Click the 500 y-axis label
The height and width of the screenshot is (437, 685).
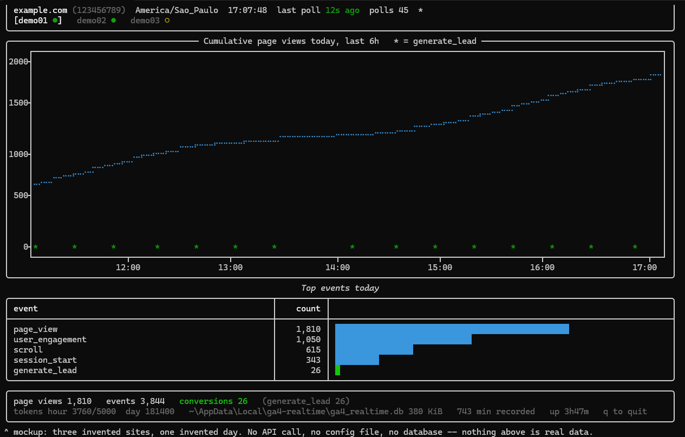21,195
